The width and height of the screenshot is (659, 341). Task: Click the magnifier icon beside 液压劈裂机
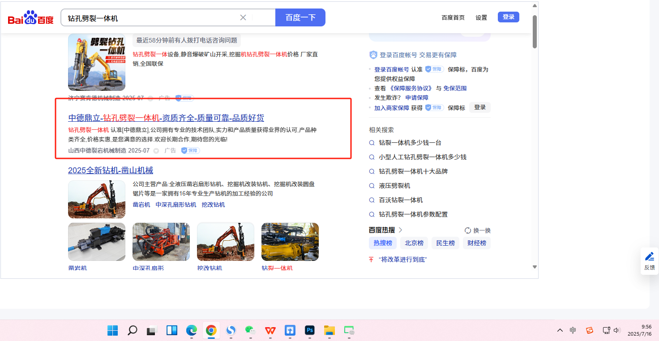click(x=372, y=186)
